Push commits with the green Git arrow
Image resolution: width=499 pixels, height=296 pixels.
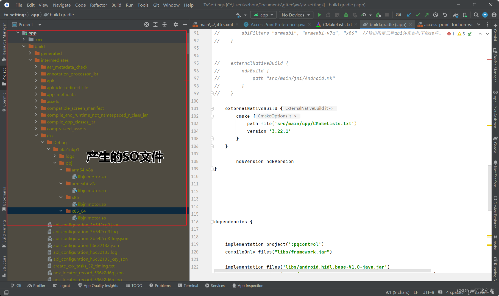(426, 15)
